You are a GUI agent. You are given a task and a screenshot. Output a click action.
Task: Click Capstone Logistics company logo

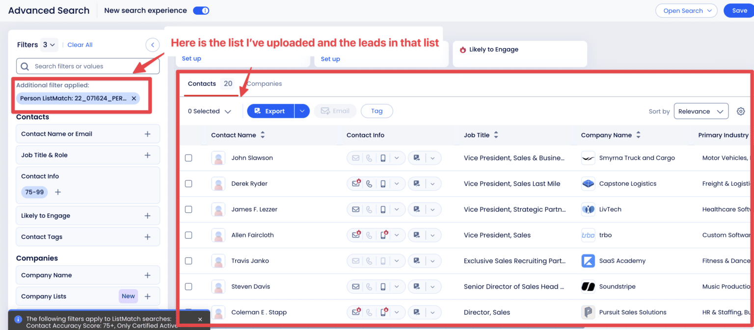tap(588, 183)
